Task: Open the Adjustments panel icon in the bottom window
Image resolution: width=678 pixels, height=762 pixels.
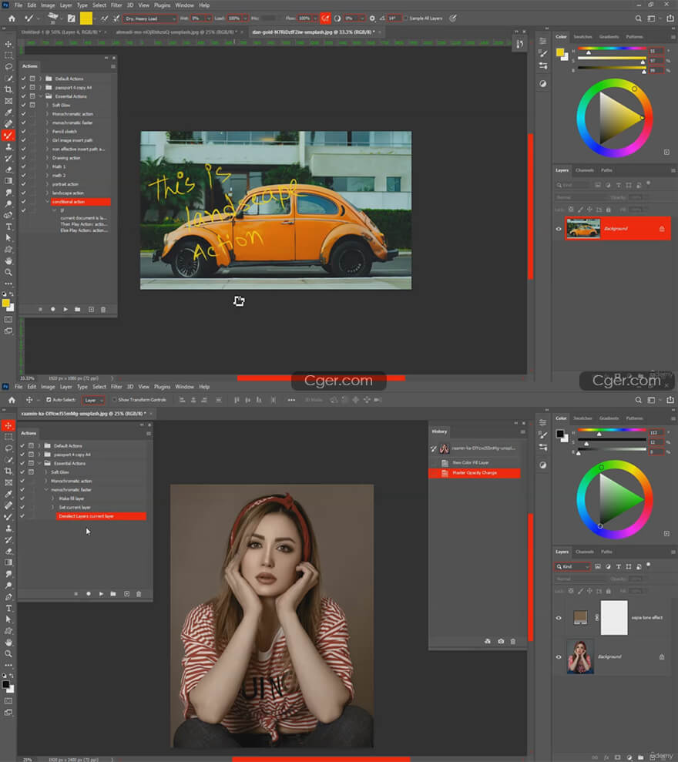Action: (543, 465)
